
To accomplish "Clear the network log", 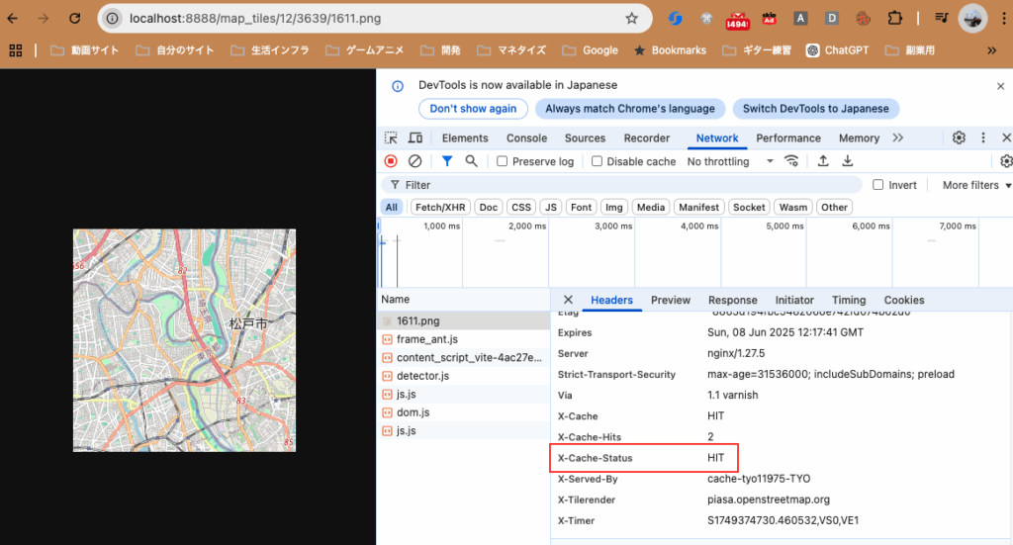I will (x=415, y=161).
